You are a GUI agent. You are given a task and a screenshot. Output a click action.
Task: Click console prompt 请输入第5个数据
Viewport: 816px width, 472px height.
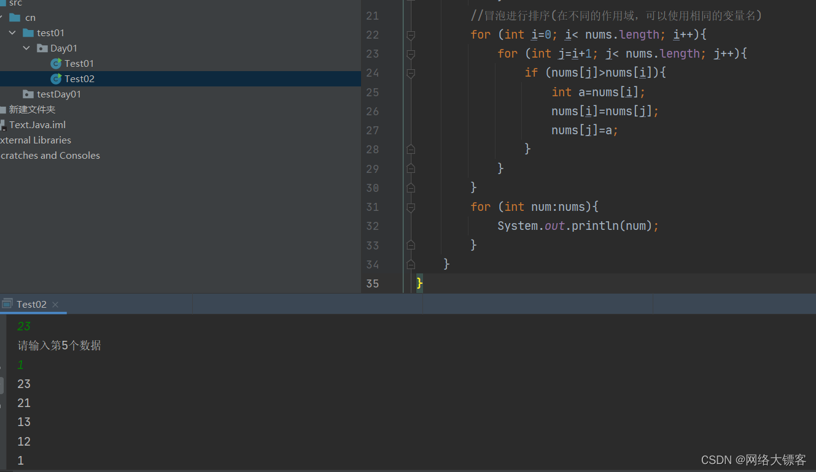[60, 346]
